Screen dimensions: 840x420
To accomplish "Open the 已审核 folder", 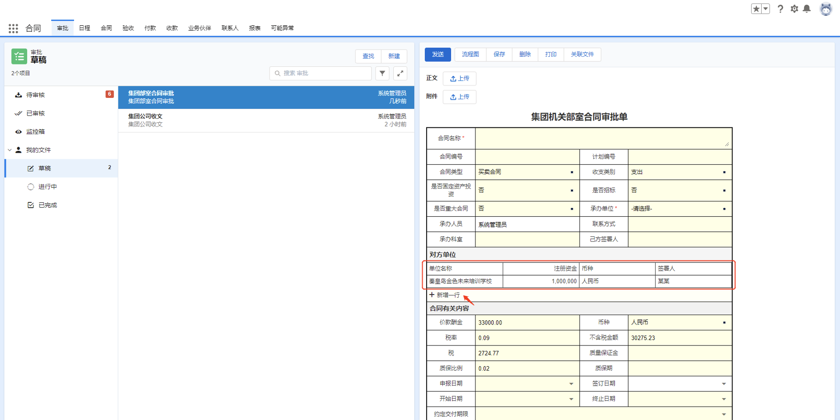I will click(x=61, y=113).
